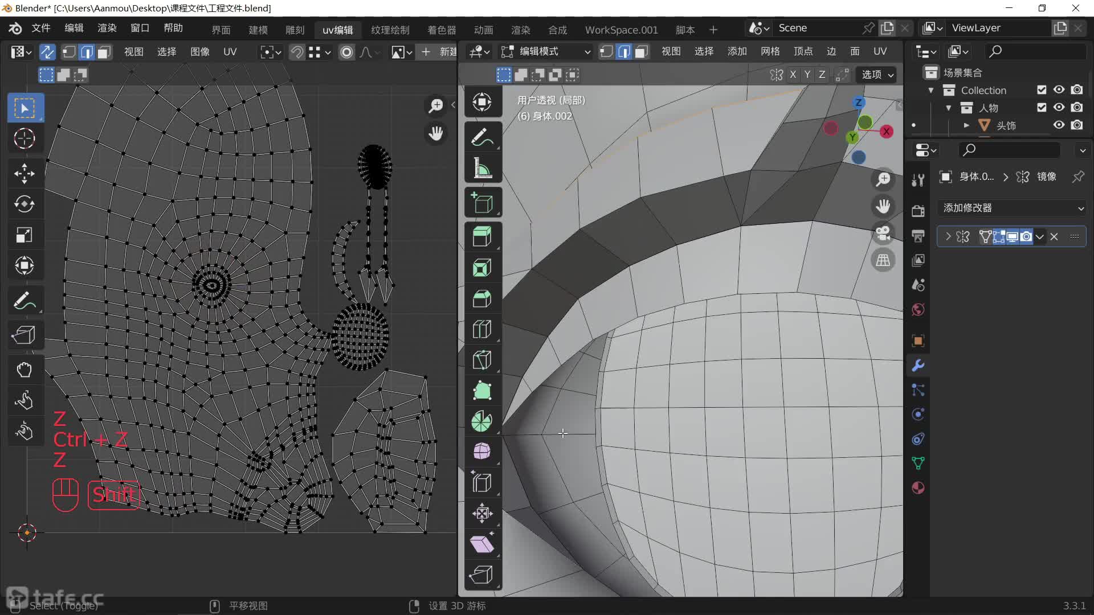This screenshot has height=615, width=1094.
Task: Open the 选项 options dropdown
Action: point(877,75)
